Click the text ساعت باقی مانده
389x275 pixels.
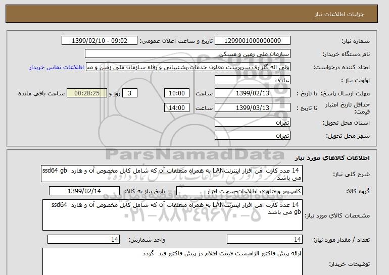point(41,94)
